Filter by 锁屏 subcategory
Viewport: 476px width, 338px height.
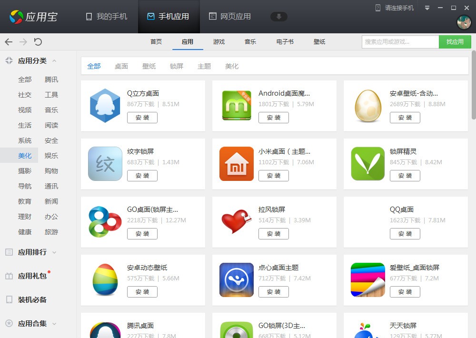pyautogui.click(x=177, y=66)
